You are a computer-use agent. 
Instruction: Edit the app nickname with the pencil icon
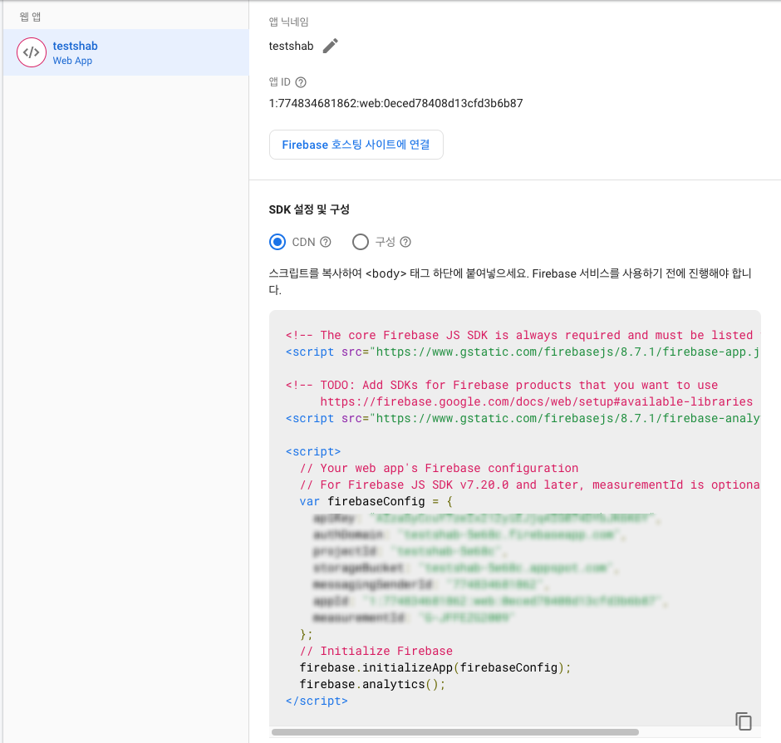(330, 46)
